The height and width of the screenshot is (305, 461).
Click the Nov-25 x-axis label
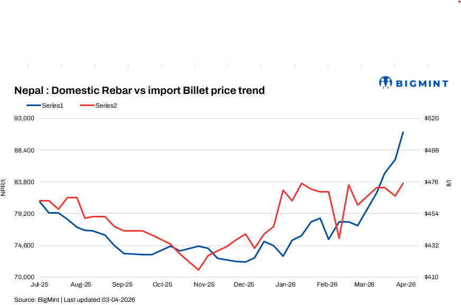click(x=204, y=284)
